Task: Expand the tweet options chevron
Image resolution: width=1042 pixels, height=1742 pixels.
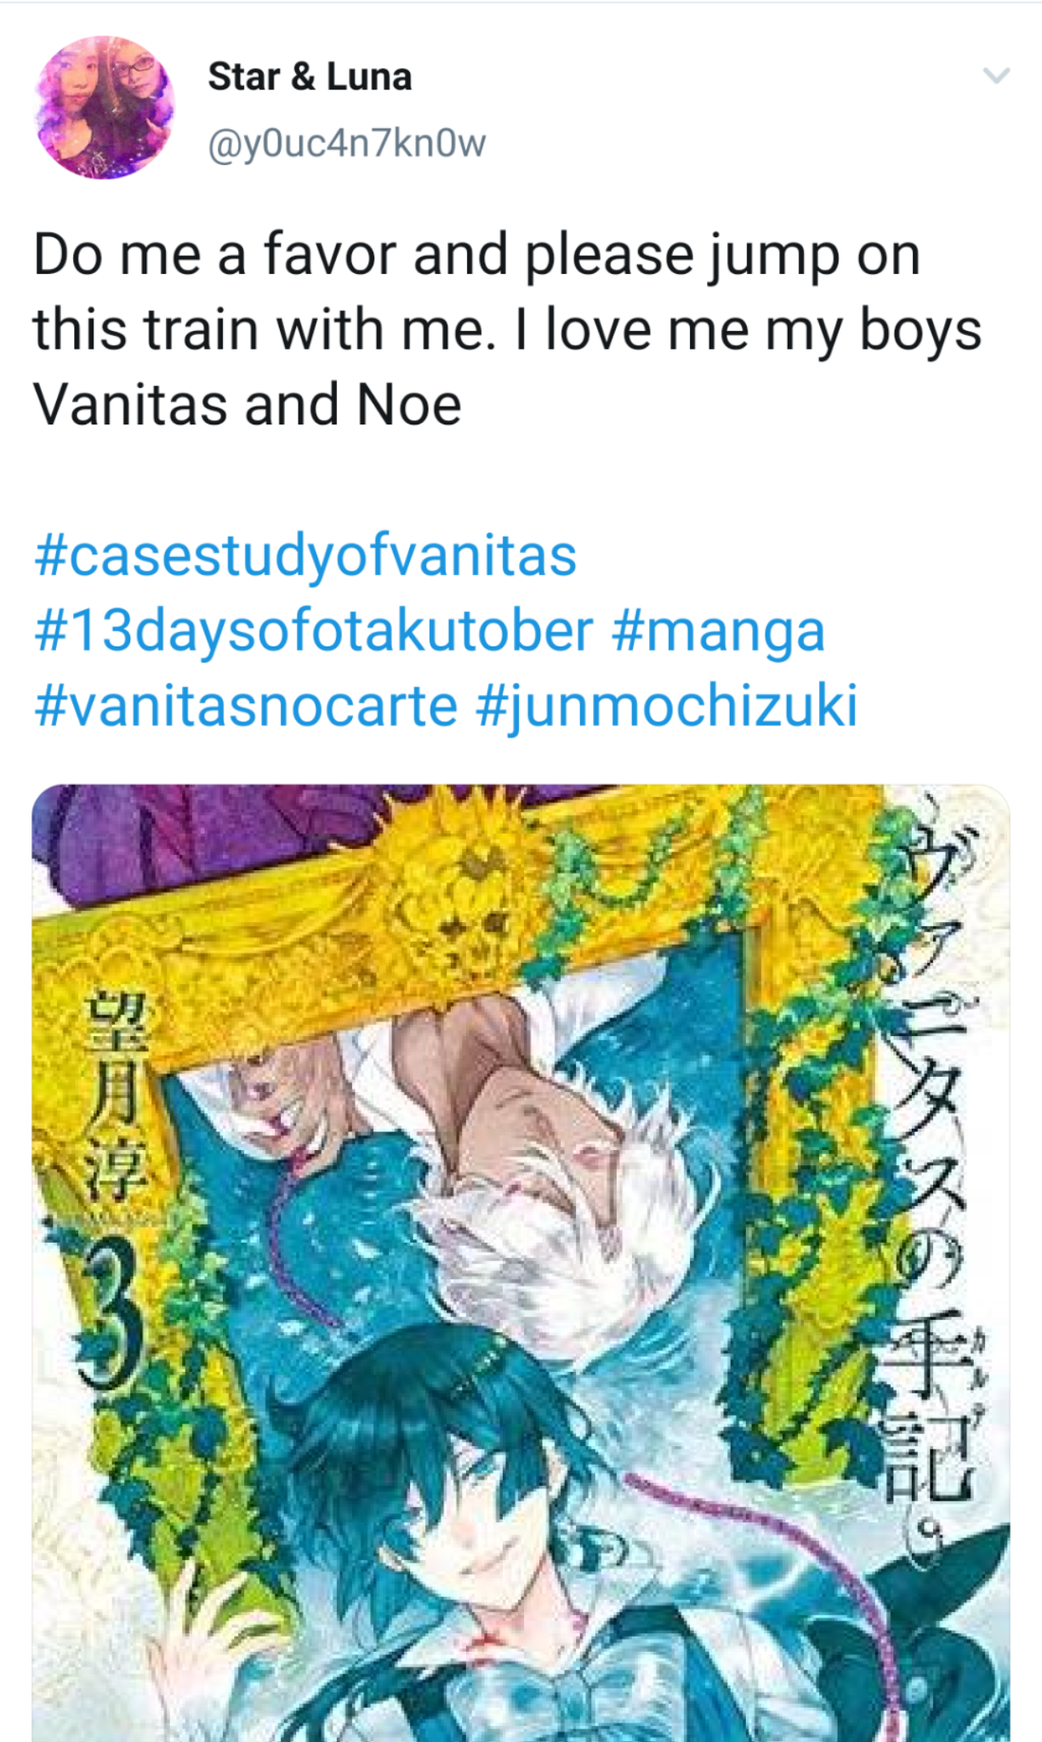Action: [996, 76]
